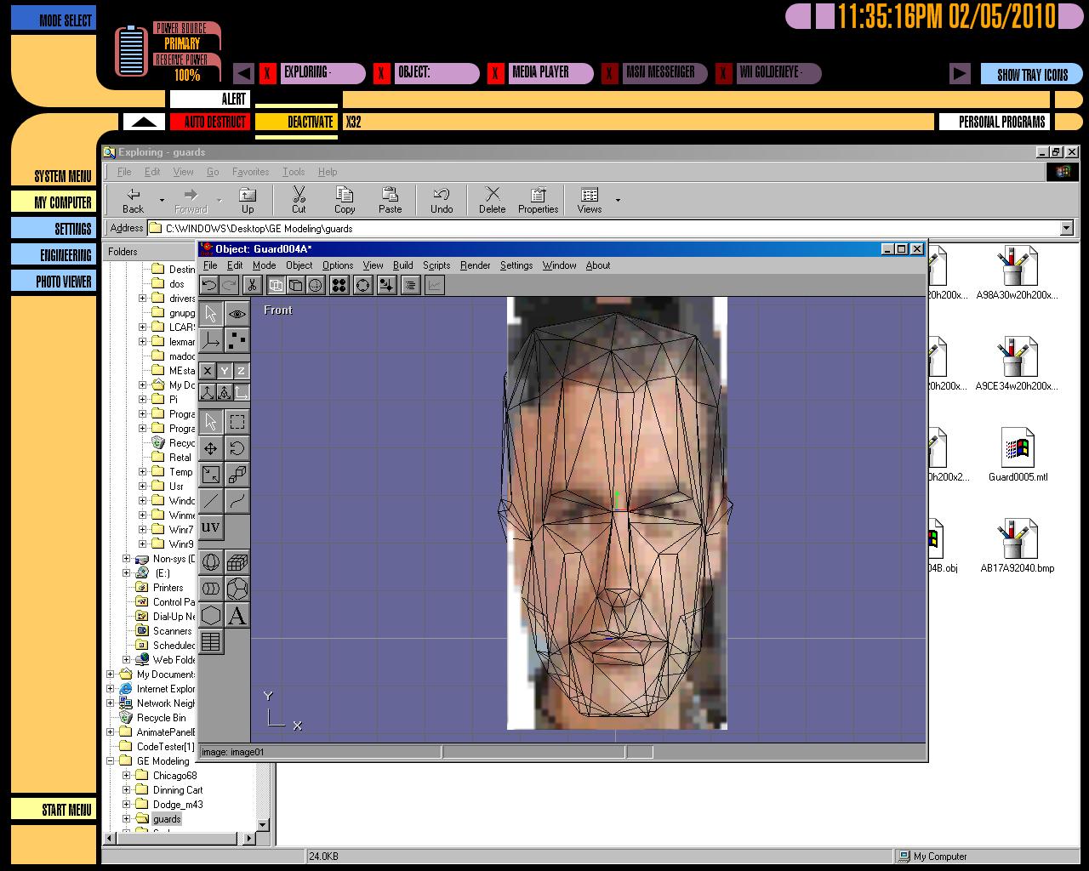
Task: Open the Render menu
Action: pyautogui.click(x=475, y=265)
